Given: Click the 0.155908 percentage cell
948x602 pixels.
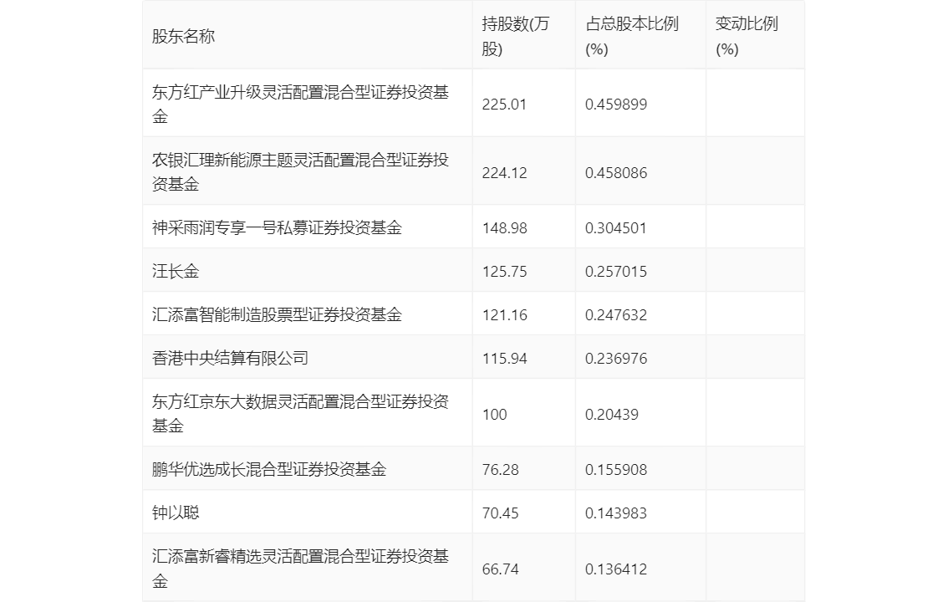Looking at the screenshot, I should pos(616,470).
